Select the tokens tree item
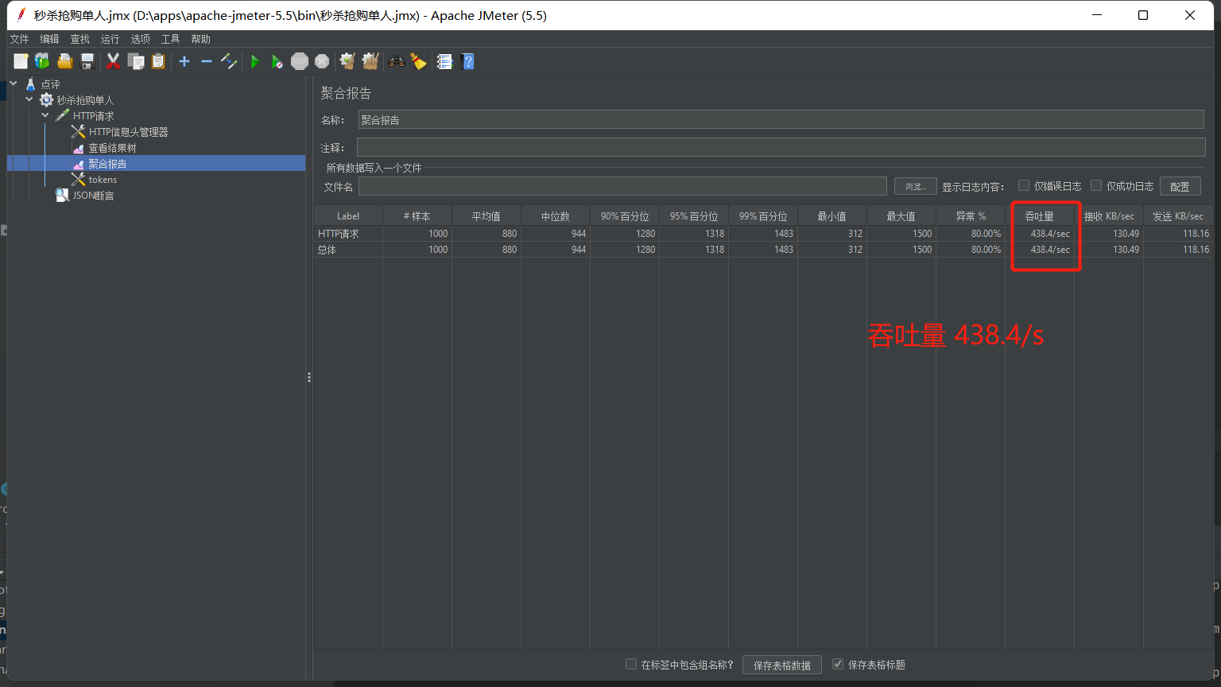This screenshot has height=687, width=1221. [103, 179]
